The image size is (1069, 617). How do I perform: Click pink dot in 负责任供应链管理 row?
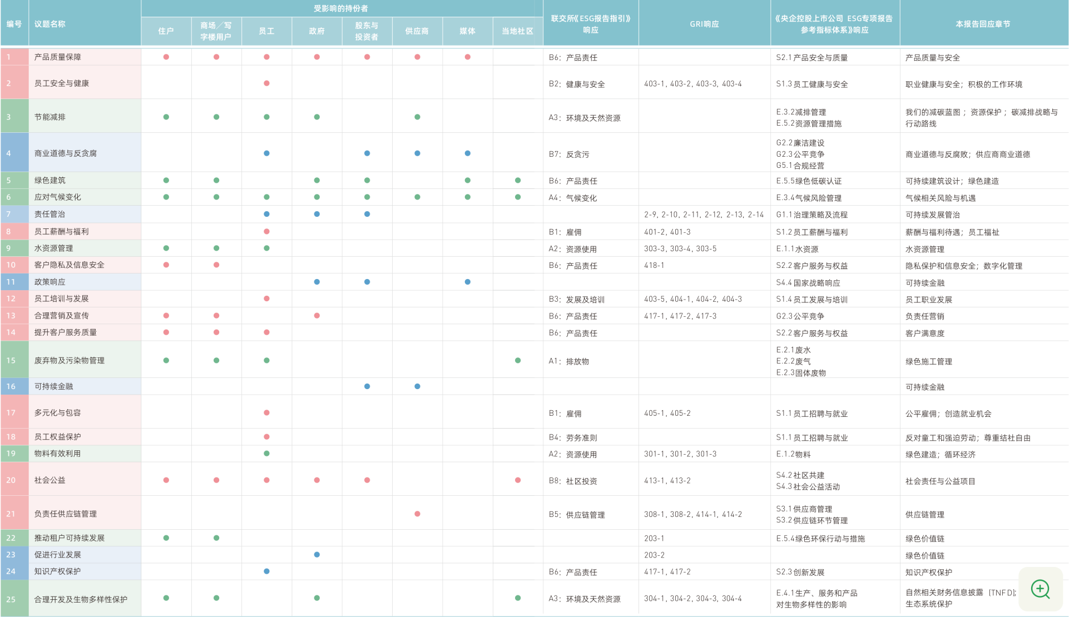click(417, 514)
